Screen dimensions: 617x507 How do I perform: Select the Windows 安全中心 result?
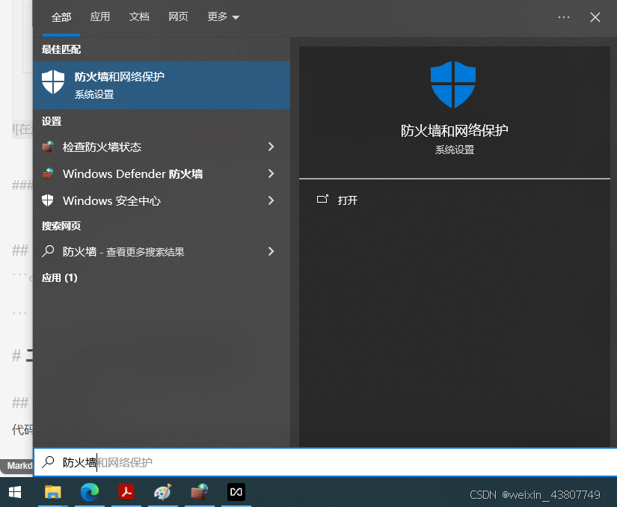162,200
